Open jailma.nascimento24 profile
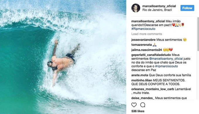 pyautogui.click(x=147, y=50)
